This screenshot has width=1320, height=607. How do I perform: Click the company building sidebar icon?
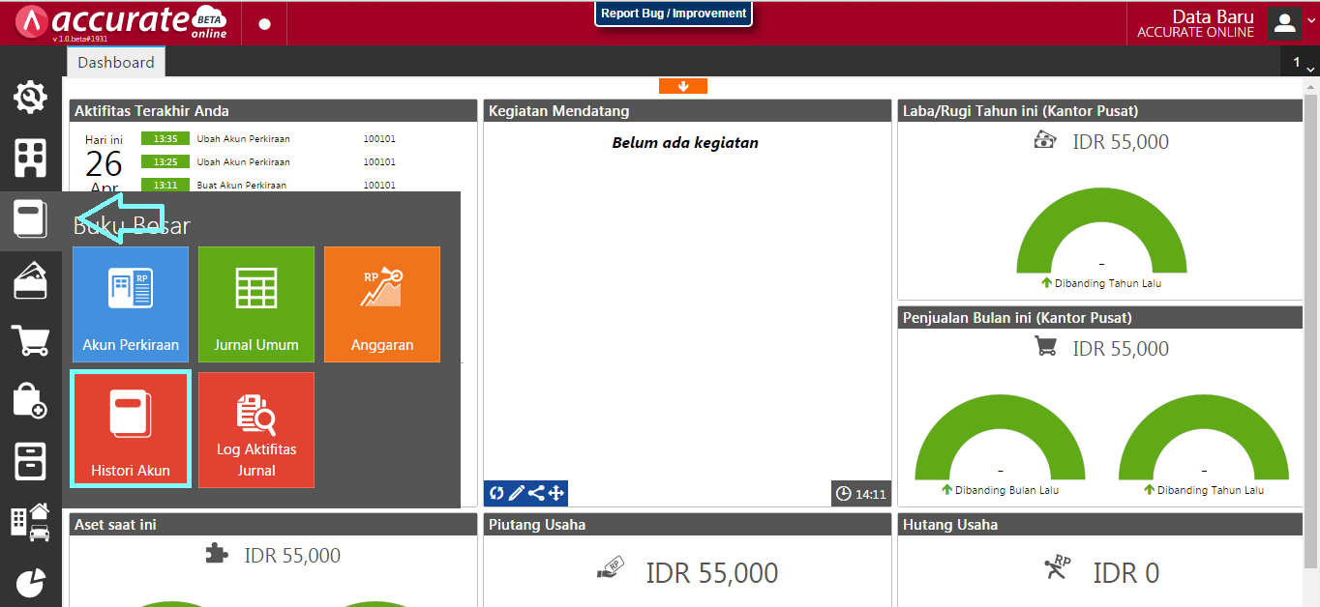click(30, 158)
